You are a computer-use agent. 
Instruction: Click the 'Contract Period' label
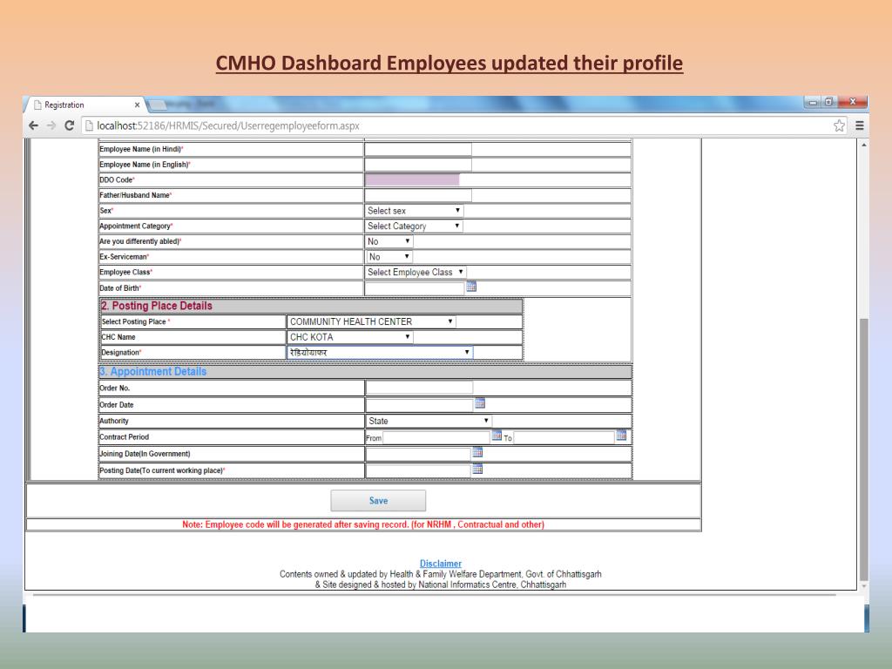(x=124, y=437)
